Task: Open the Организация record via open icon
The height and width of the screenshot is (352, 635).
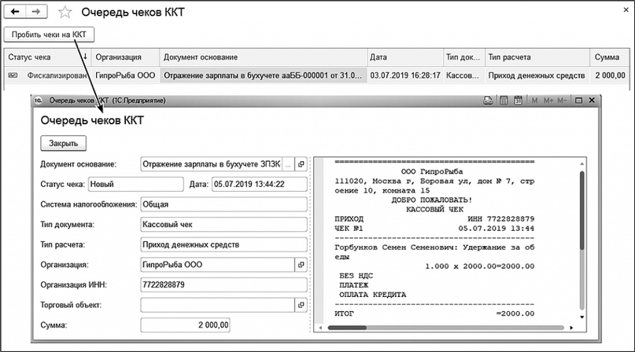Action: click(x=301, y=265)
